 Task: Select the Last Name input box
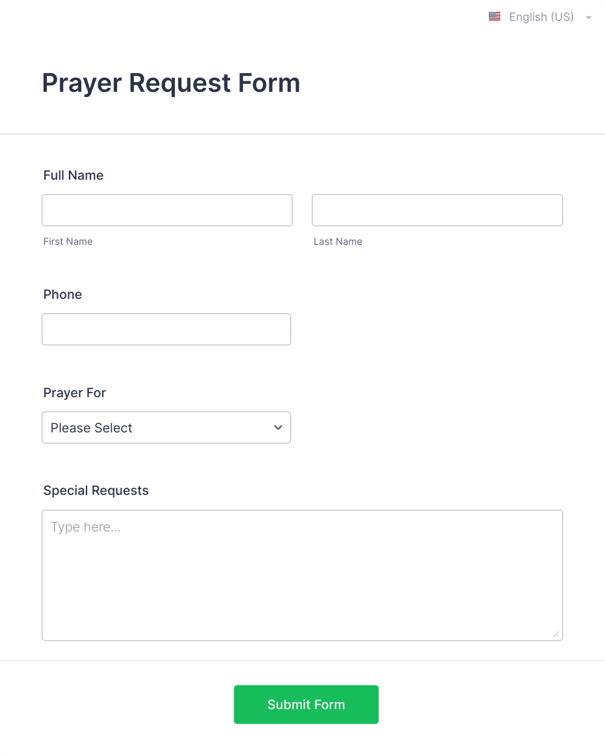pyautogui.click(x=437, y=210)
